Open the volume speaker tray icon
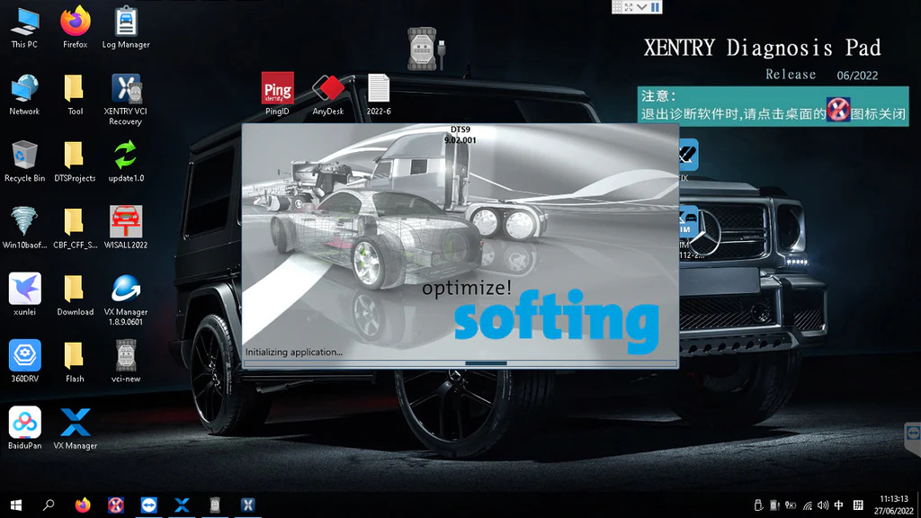This screenshot has width=921, height=518. coord(823,505)
